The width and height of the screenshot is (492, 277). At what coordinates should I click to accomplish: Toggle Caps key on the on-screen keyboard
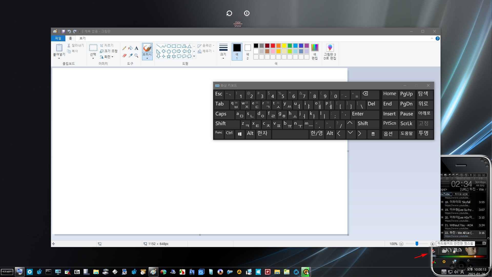(x=224, y=114)
